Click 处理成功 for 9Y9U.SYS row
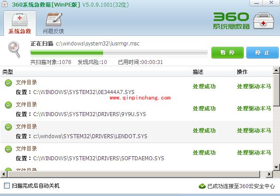 coord(204,109)
